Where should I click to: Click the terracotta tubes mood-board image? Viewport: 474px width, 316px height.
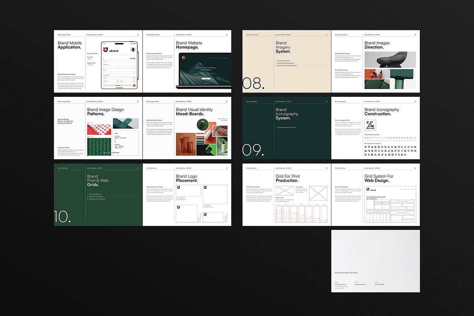coord(186,144)
